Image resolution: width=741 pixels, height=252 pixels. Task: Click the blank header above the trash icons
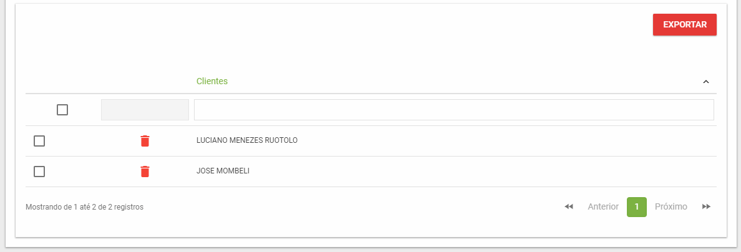(145, 81)
